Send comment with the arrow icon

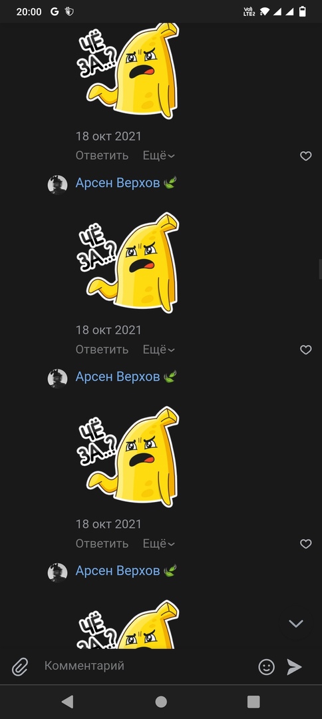(294, 666)
